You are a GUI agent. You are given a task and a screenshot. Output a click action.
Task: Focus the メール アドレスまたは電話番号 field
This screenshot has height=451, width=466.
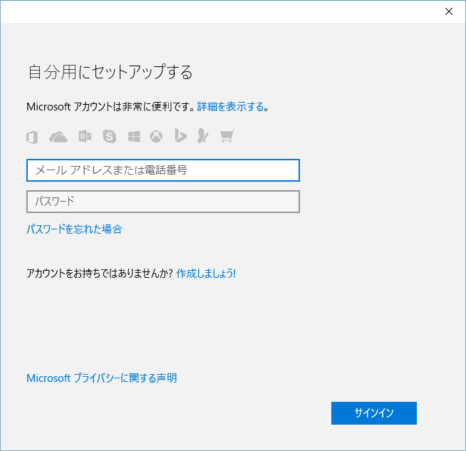tap(162, 170)
